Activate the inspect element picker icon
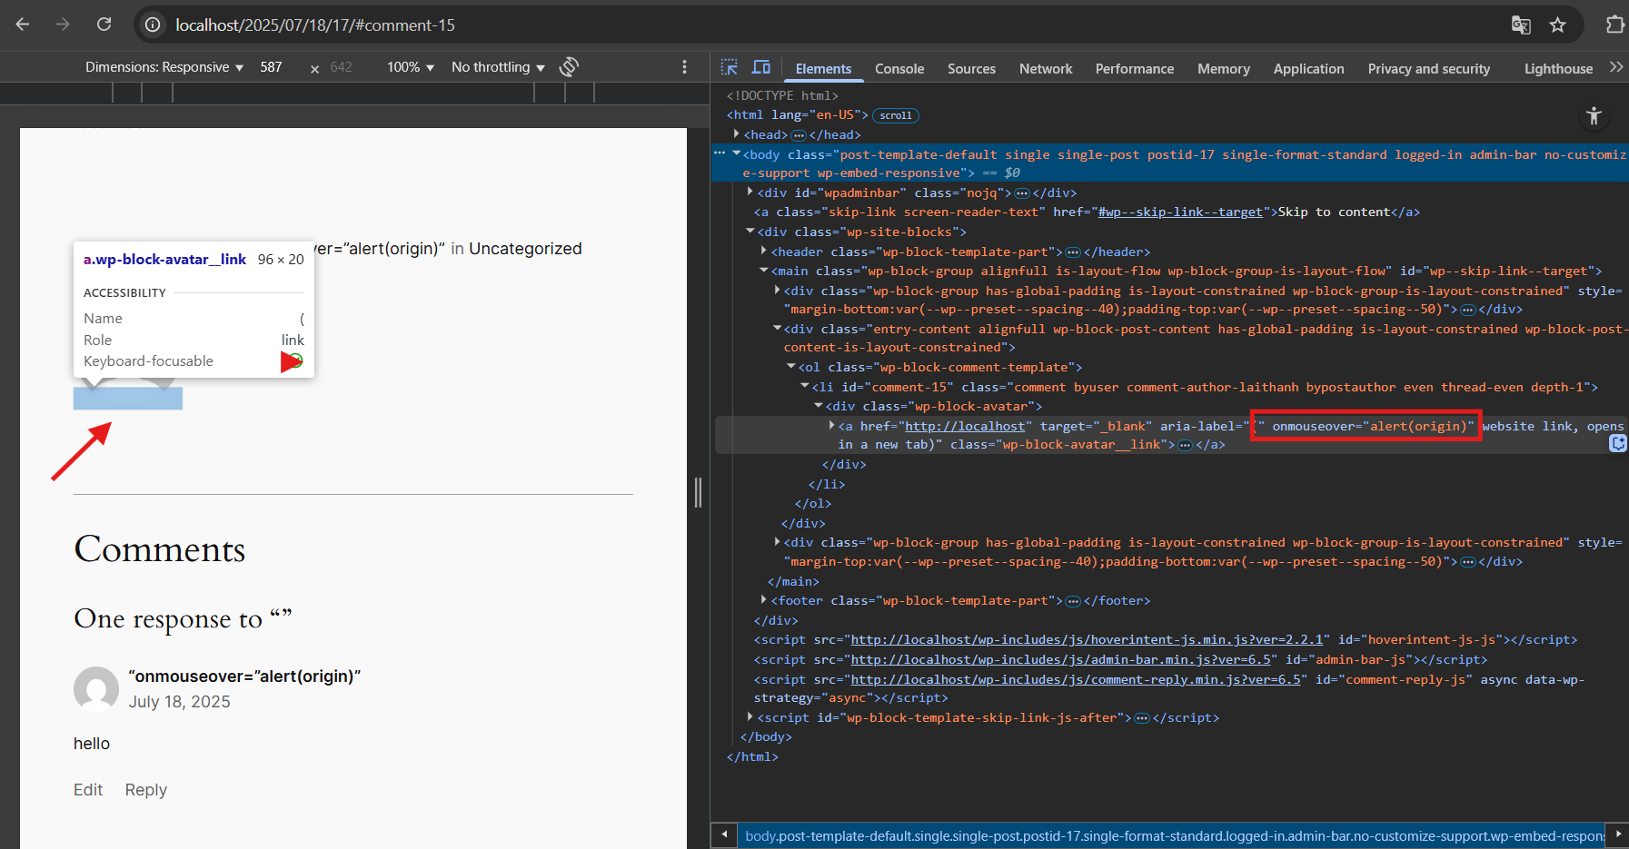 (729, 67)
